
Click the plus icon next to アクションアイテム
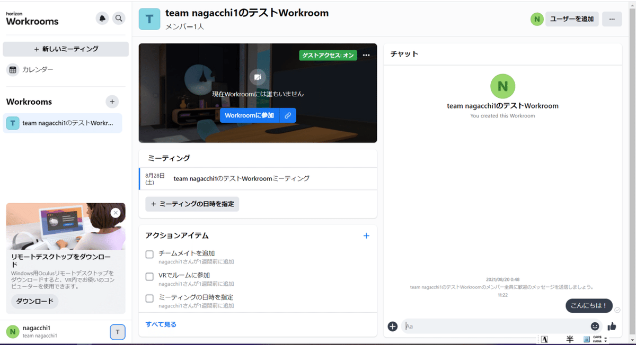[x=366, y=235]
